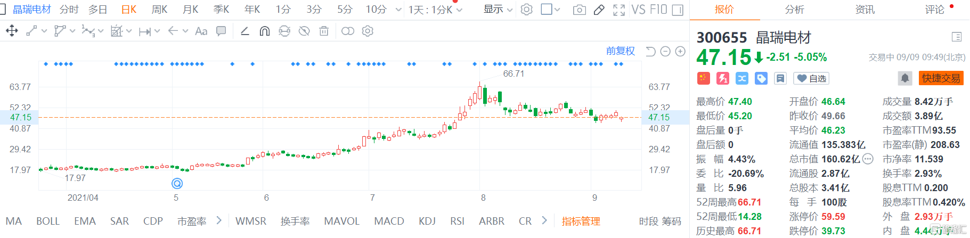Toggle the drawing pencil tool bar
The width and height of the screenshot is (970, 238).
(599, 10)
